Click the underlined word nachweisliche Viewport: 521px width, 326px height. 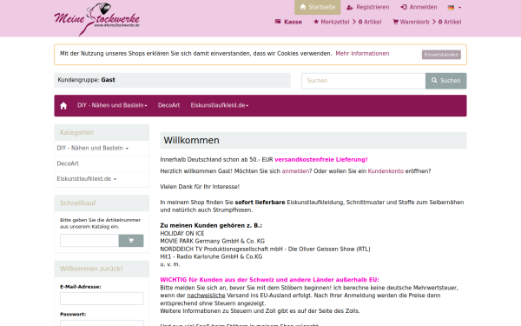coord(206,296)
